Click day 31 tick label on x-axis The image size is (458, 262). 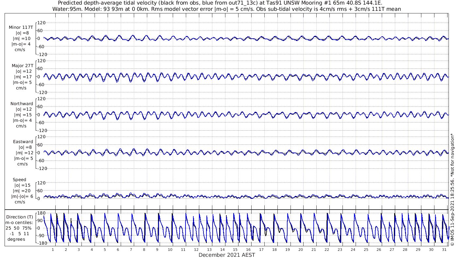pyautogui.click(x=444, y=250)
